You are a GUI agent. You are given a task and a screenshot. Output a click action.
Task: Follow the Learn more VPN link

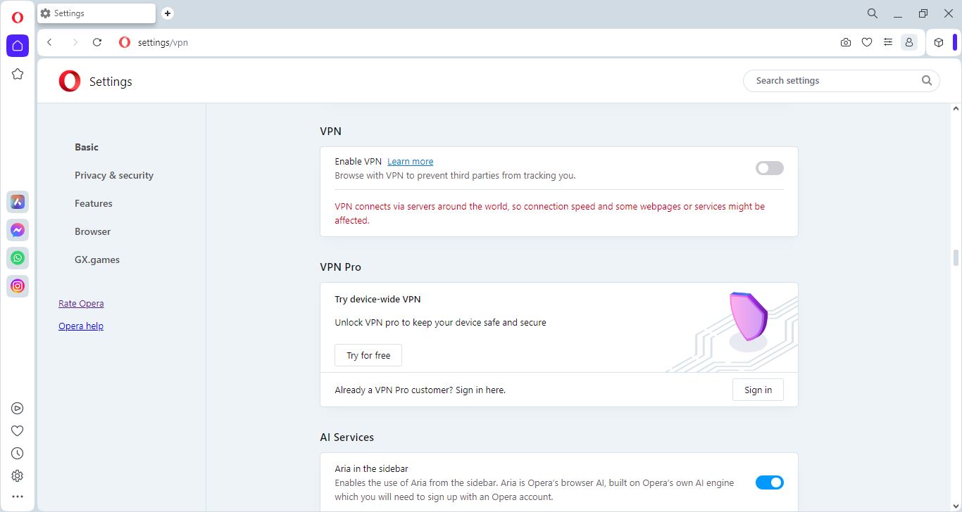pyautogui.click(x=411, y=161)
